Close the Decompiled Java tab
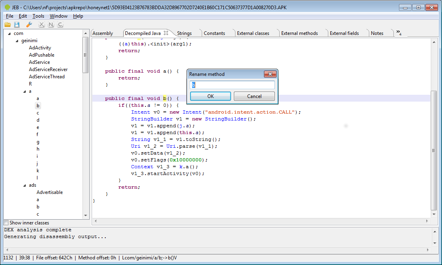The width and height of the screenshot is (442, 265). (166, 33)
